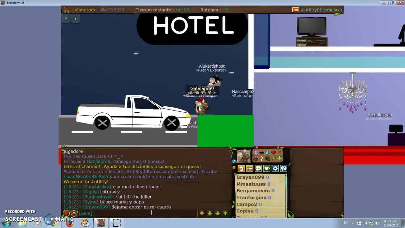Select the facepalm brown emote

pyautogui.click(x=268, y=159)
